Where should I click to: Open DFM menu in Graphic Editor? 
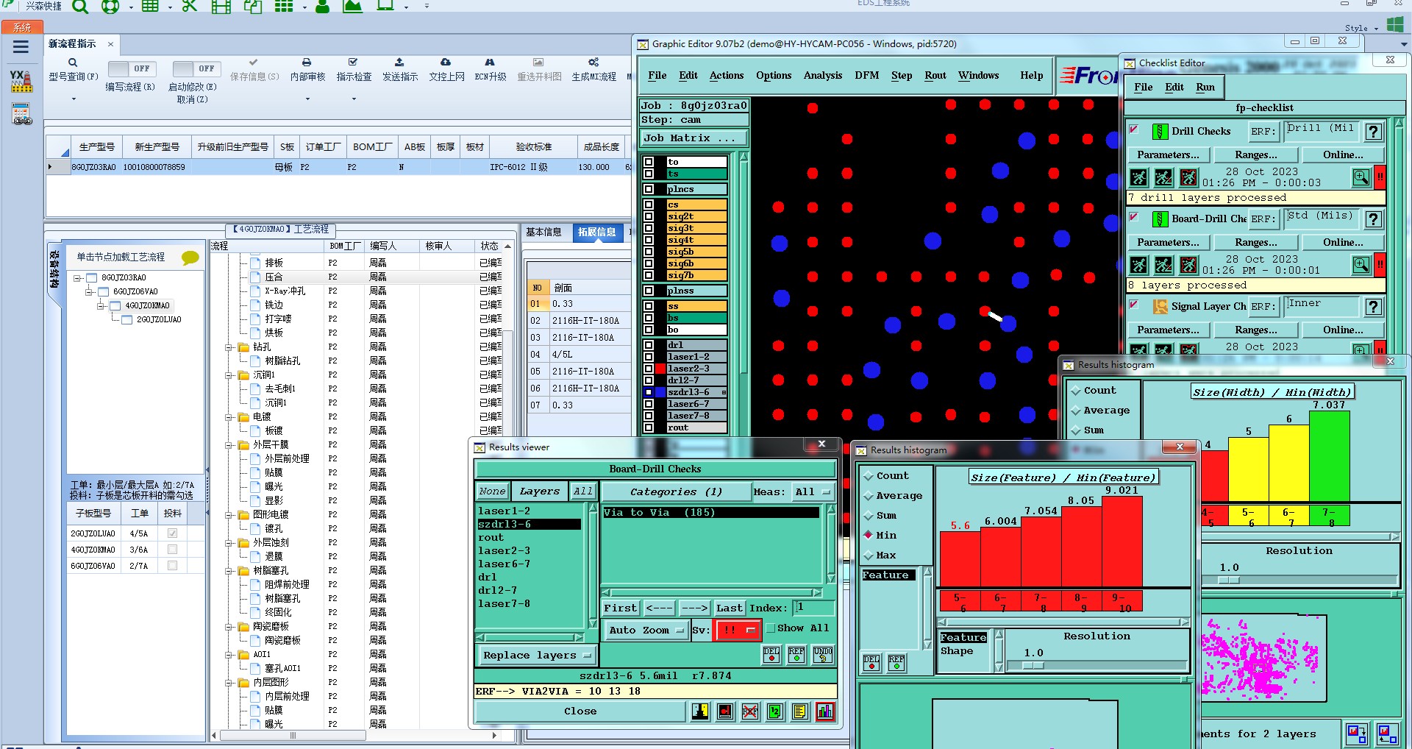pos(866,76)
